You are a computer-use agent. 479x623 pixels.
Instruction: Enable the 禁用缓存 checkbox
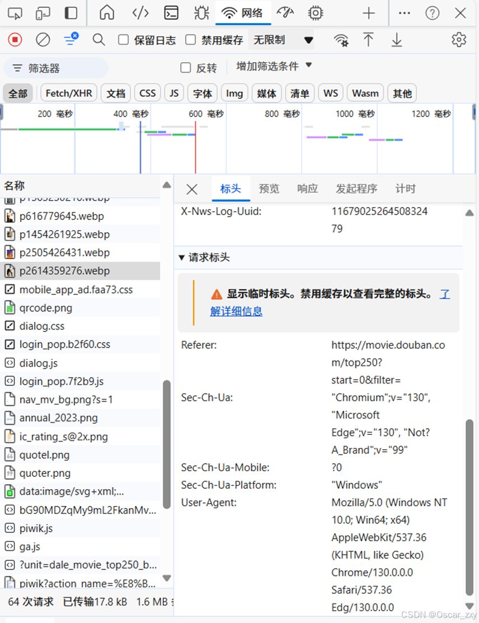click(x=189, y=40)
